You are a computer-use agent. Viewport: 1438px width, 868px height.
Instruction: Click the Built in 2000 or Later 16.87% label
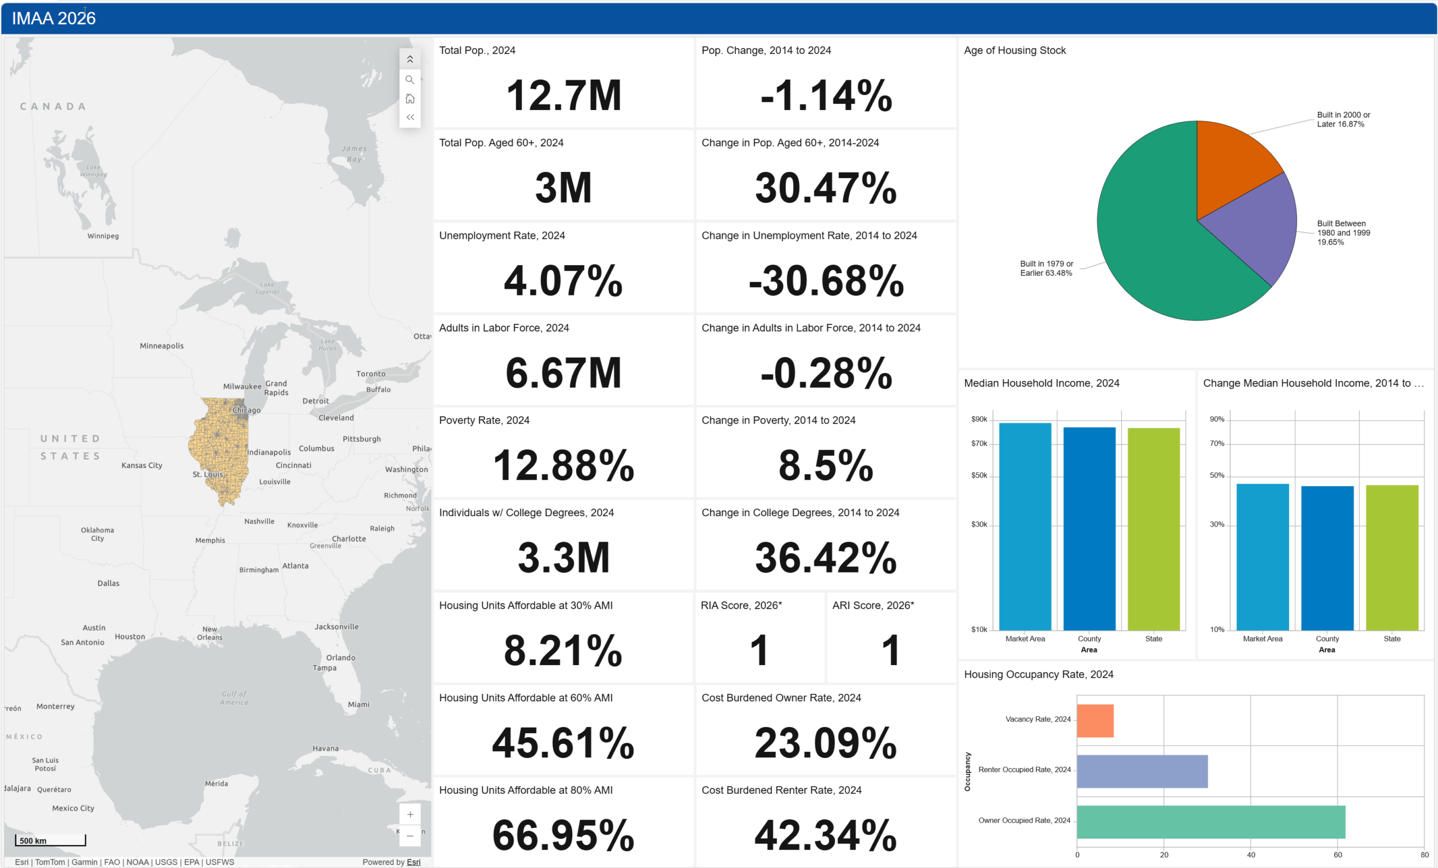point(1344,120)
